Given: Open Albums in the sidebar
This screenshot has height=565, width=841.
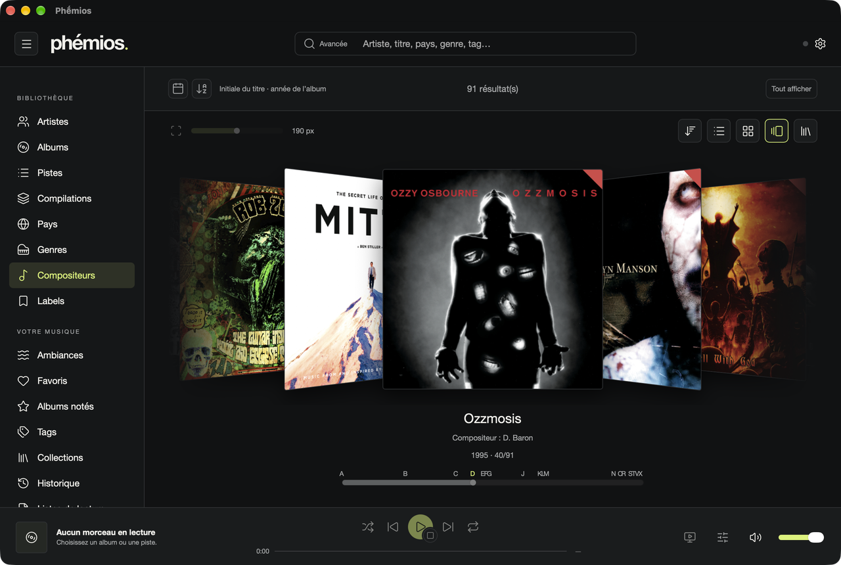Looking at the screenshot, I should [72, 147].
